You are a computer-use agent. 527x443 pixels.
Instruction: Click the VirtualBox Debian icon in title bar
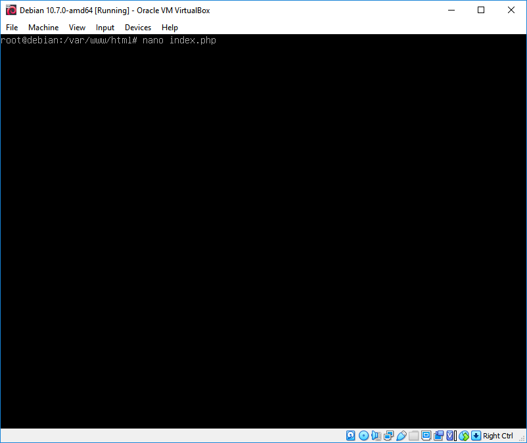click(x=11, y=10)
